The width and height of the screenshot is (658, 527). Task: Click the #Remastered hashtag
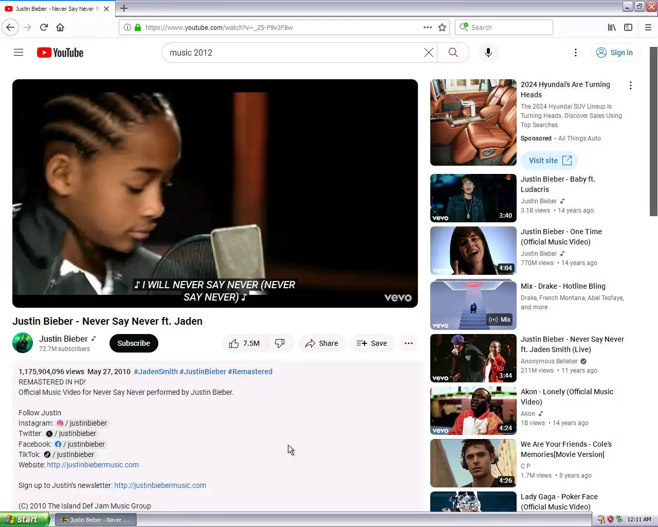250,372
